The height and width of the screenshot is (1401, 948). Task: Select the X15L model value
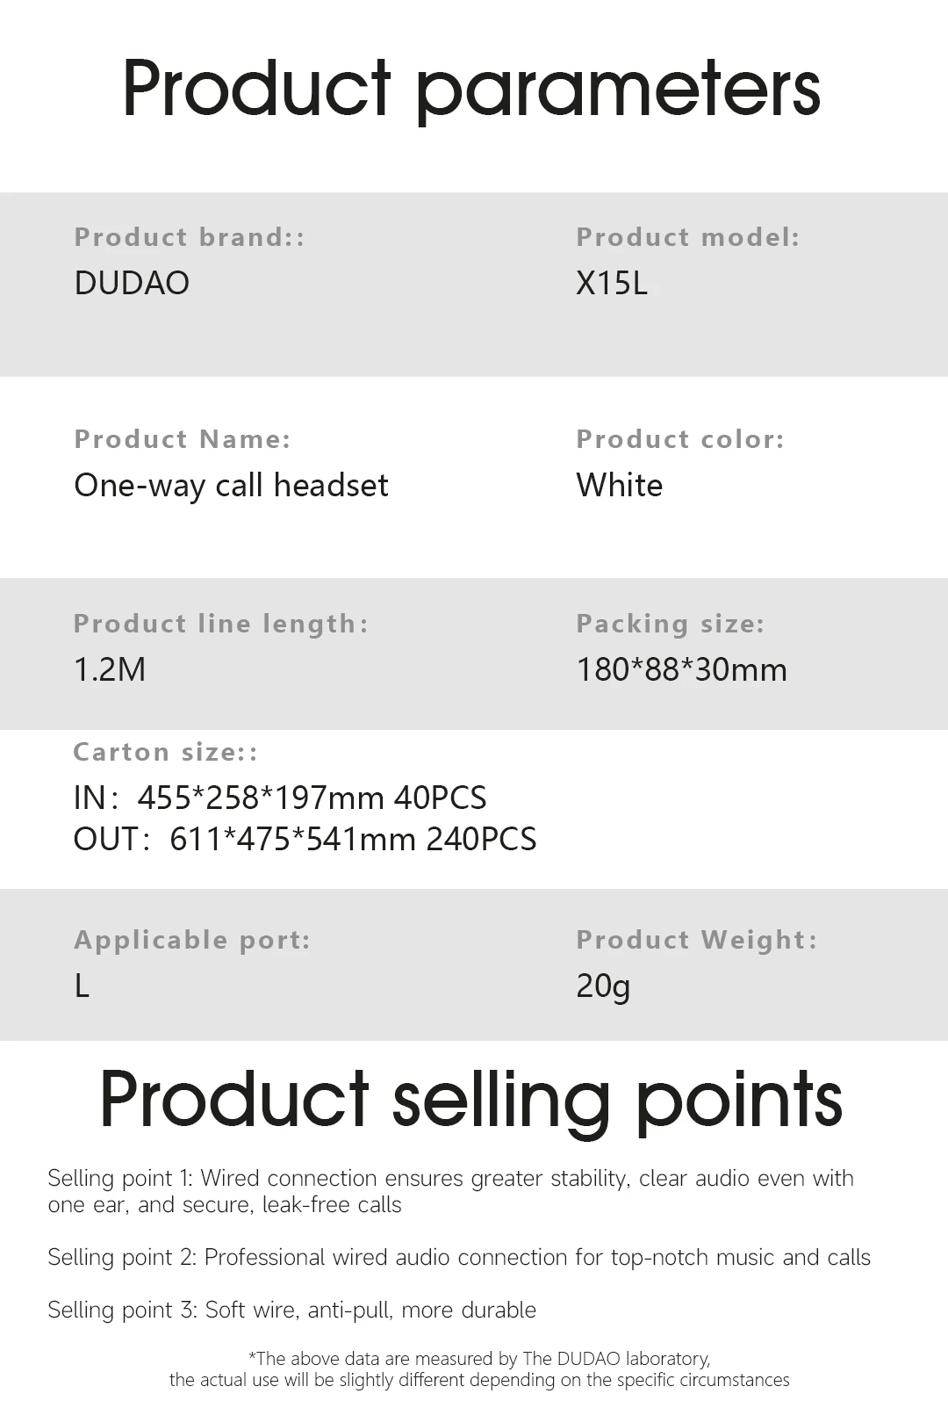612,284
